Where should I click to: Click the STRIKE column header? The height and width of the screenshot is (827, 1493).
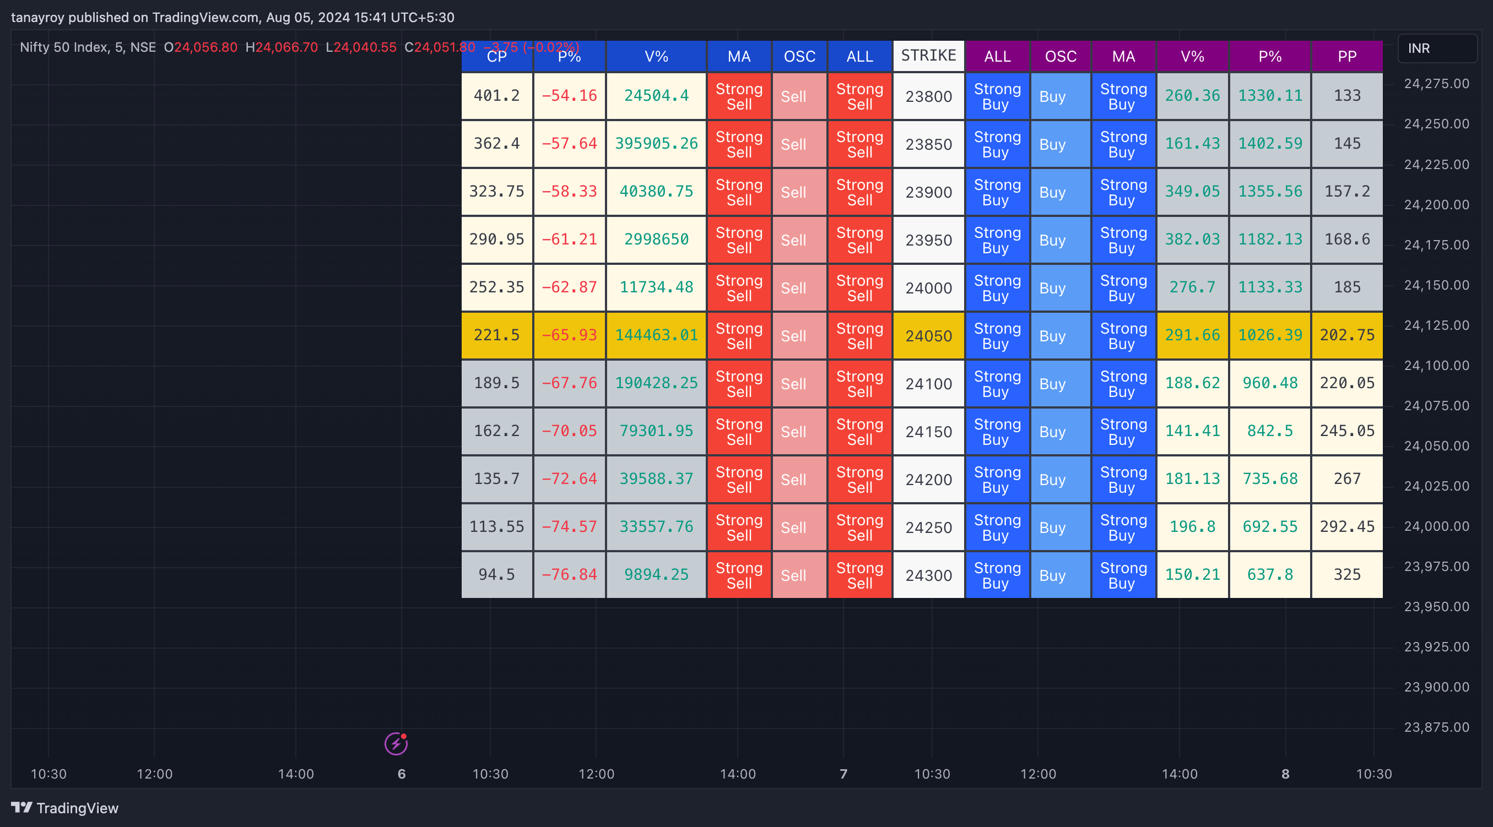[x=928, y=56]
